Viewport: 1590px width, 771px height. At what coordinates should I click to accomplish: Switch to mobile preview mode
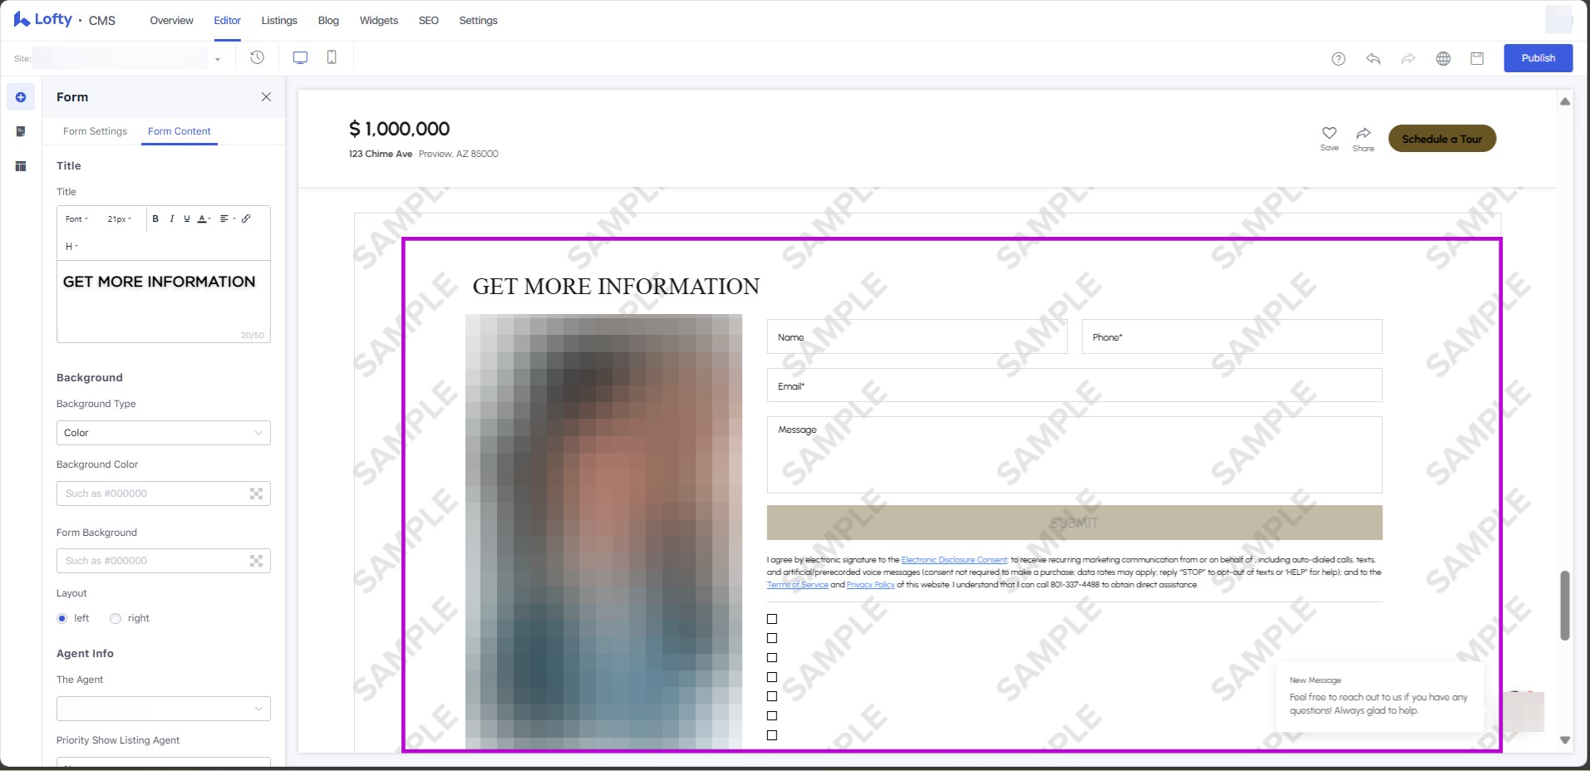(x=332, y=57)
